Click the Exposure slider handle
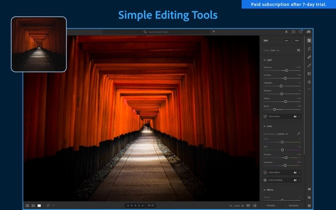 coord(286,70)
